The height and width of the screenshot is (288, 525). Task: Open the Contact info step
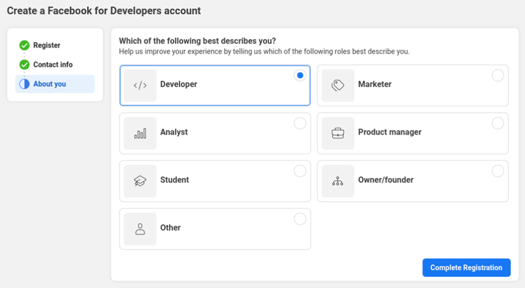click(53, 64)
